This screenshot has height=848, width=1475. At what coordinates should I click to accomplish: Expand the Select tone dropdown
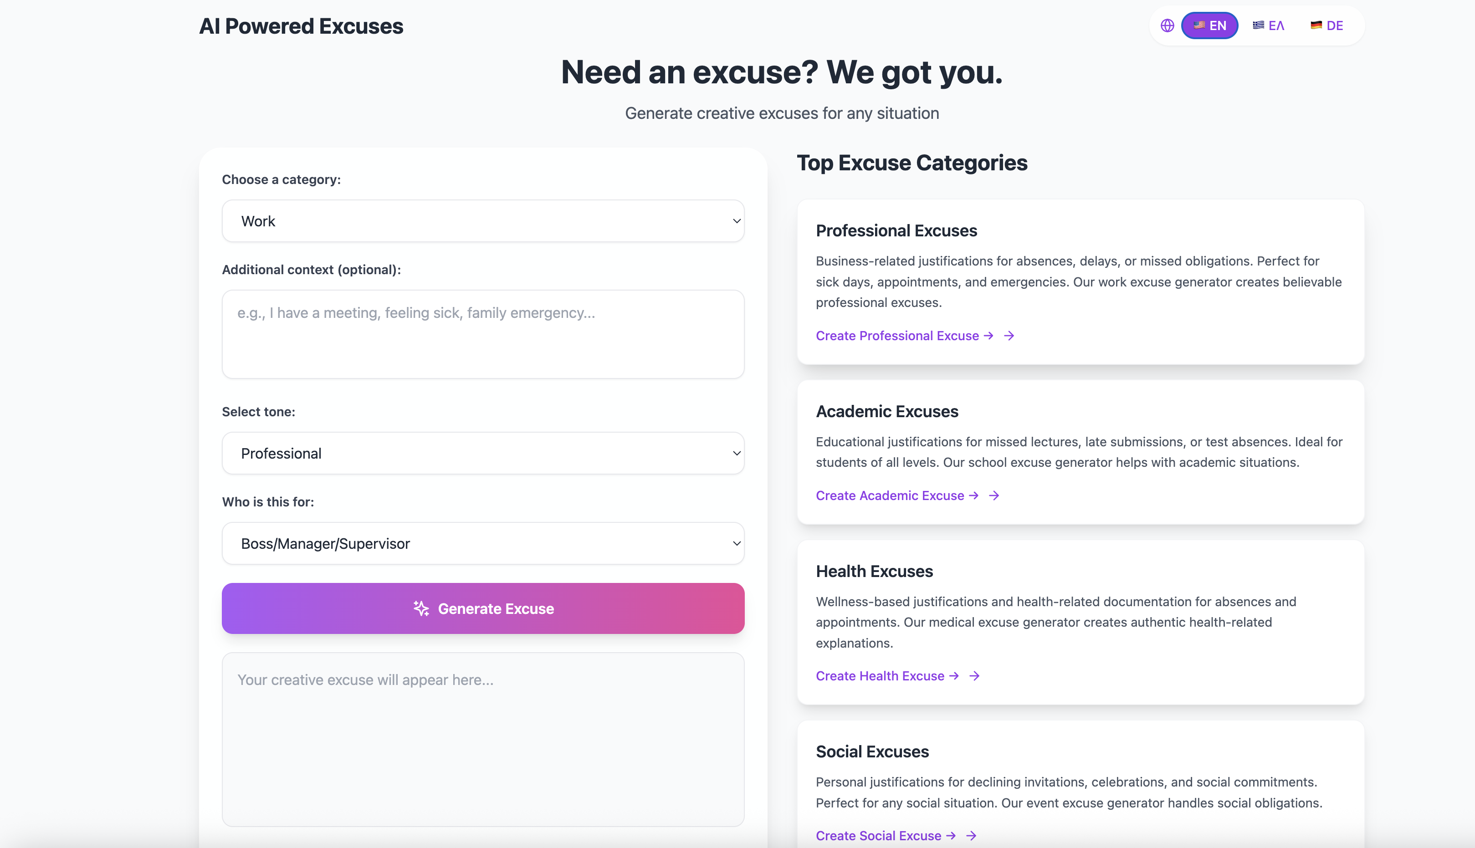(x=483, y=453)
